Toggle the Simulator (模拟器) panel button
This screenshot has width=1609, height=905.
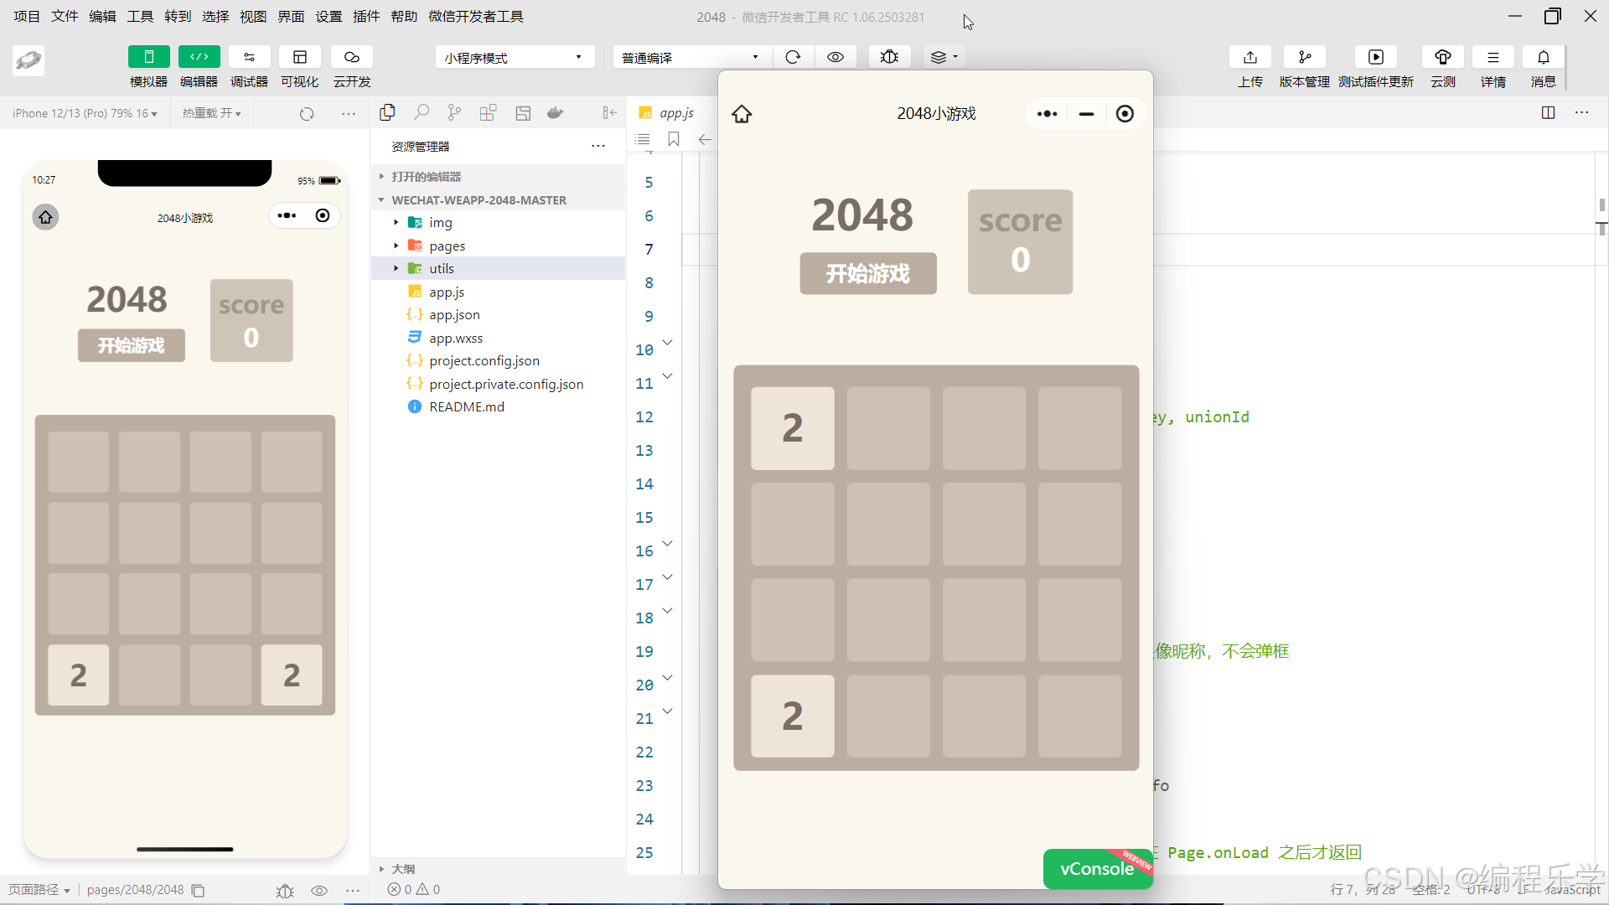[148, 57]
